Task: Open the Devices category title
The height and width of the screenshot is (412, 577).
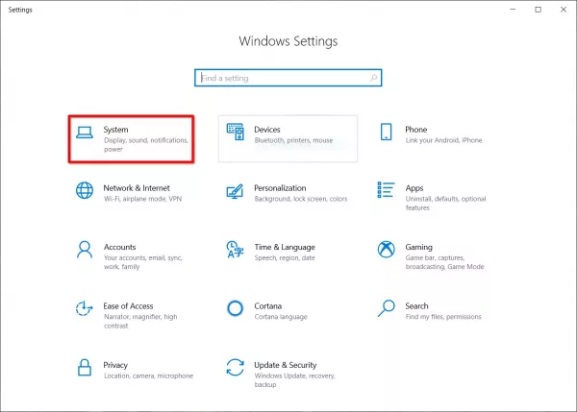Action: (267, 130)
